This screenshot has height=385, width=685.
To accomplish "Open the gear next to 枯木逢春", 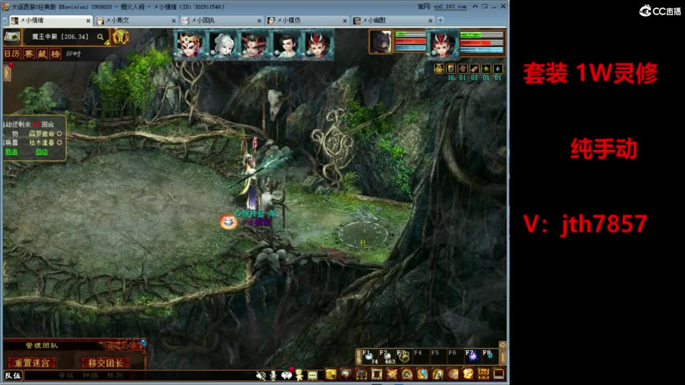I will (59, 143).
